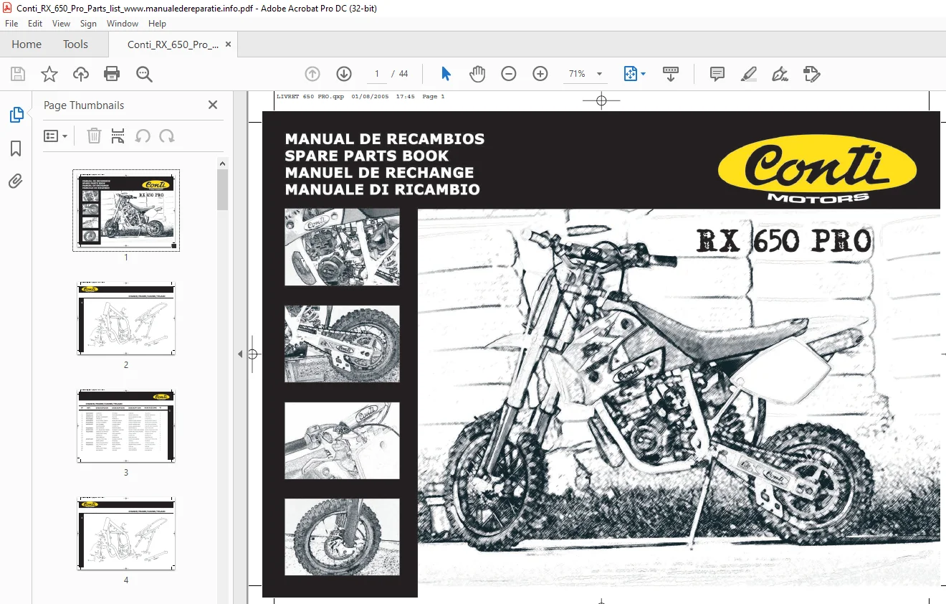Screen dimensions: 946x604
Task: Select page 2 thumbnail
Action: pyautogui.click(x=126, y=318)
